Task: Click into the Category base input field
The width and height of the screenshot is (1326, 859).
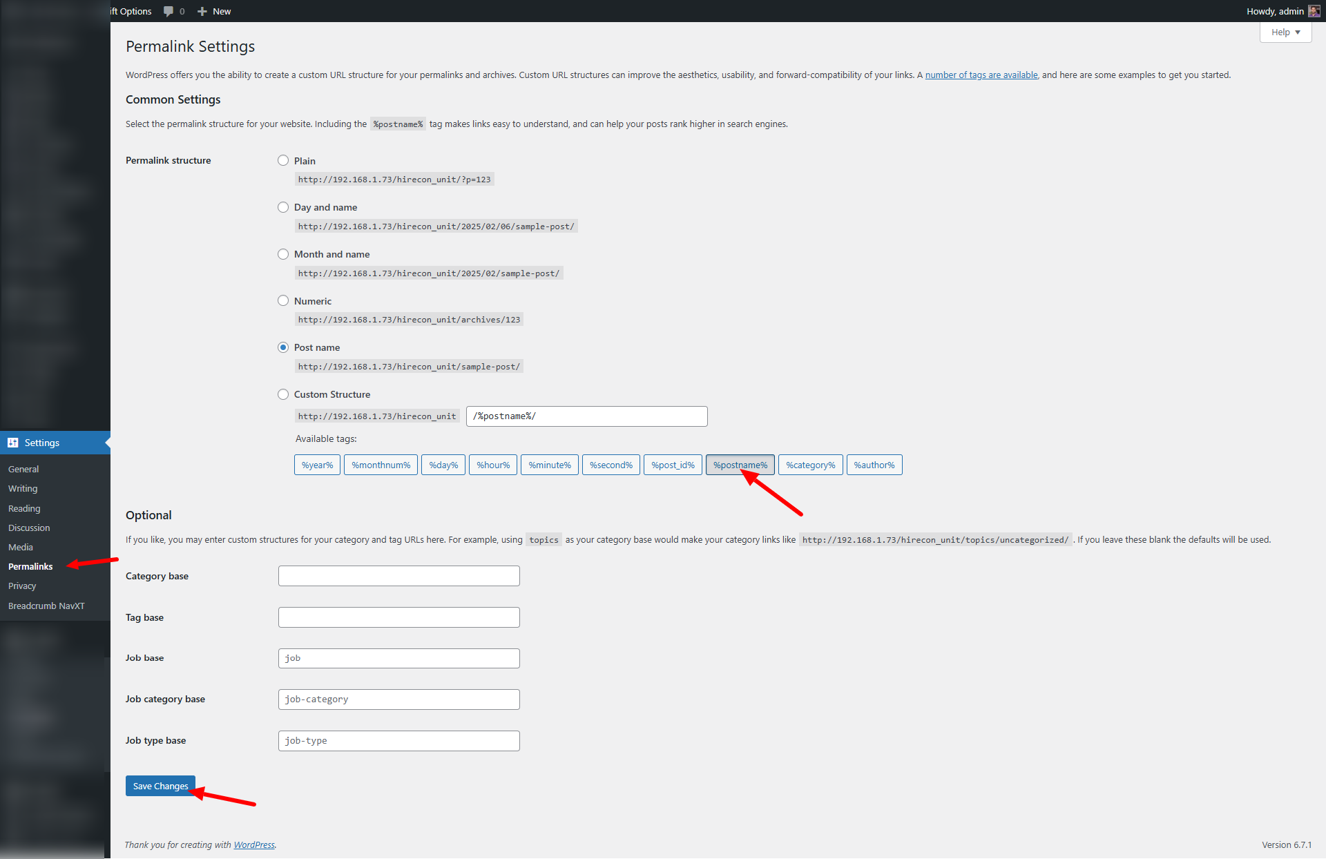Action: pos(398,576)
